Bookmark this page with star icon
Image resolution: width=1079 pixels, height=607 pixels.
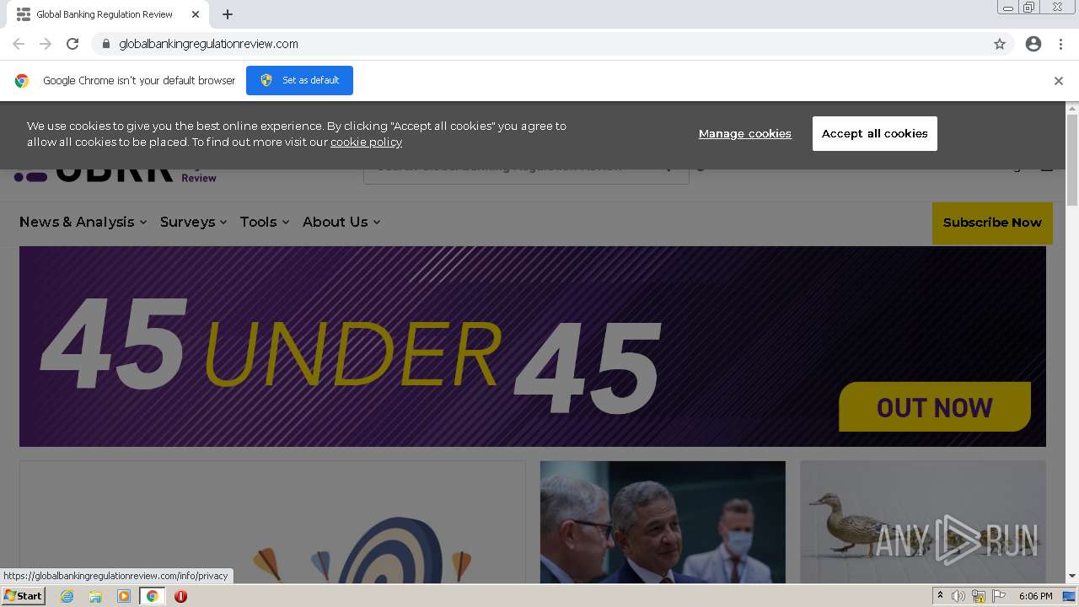[1000, 44]
